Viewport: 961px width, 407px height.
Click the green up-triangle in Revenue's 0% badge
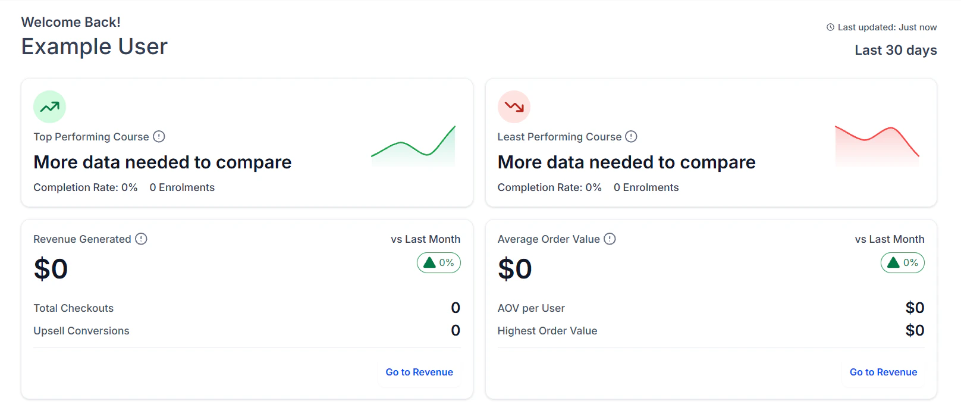pos(430,262)
